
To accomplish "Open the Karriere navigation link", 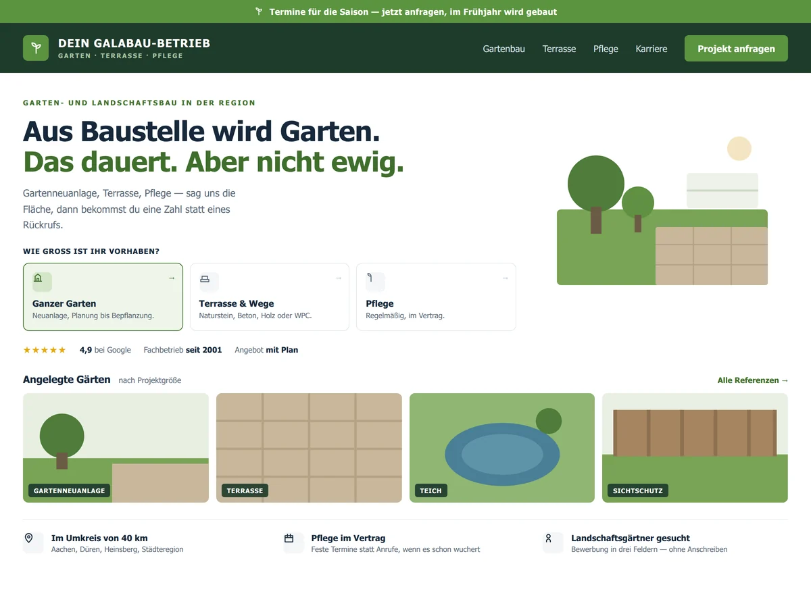I will click(x=652, y=49).
